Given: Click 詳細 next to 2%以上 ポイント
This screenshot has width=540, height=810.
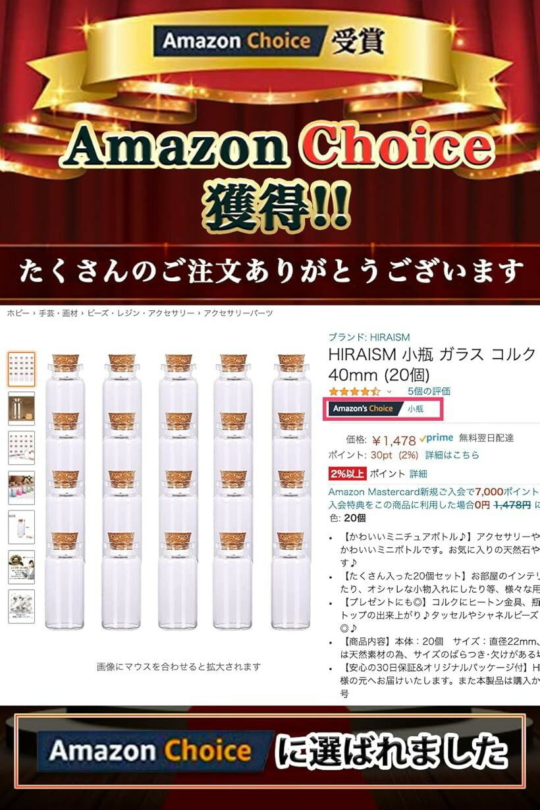Looking at the screenshot, I should click(418, 473).
